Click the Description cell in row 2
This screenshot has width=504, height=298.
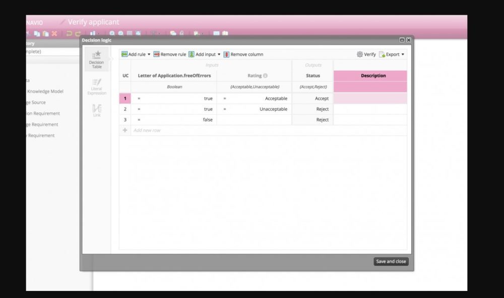pyautogui.click(x=370, y=109)
